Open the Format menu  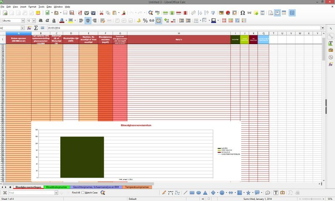tap(32, 7)
